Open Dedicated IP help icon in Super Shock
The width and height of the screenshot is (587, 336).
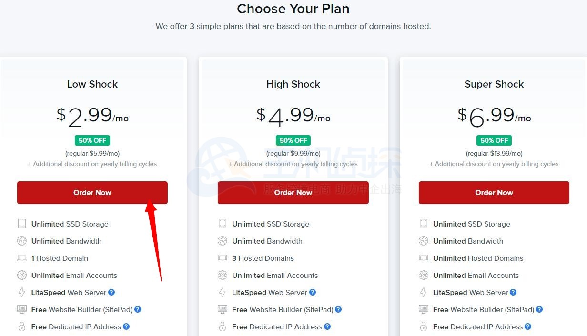(x=528, y=326)
